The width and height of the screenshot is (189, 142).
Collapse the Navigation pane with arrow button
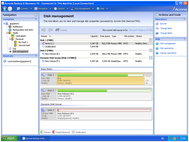pyautogui.click(x=36, y=15)
